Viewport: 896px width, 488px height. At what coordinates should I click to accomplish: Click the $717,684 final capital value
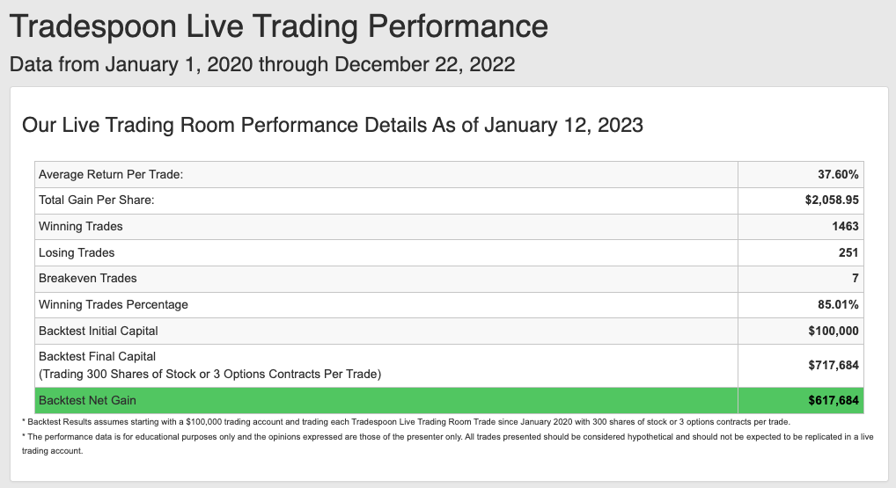tap(834, 365)
